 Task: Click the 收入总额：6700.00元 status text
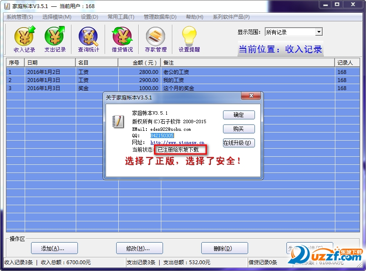click(66, 263)
